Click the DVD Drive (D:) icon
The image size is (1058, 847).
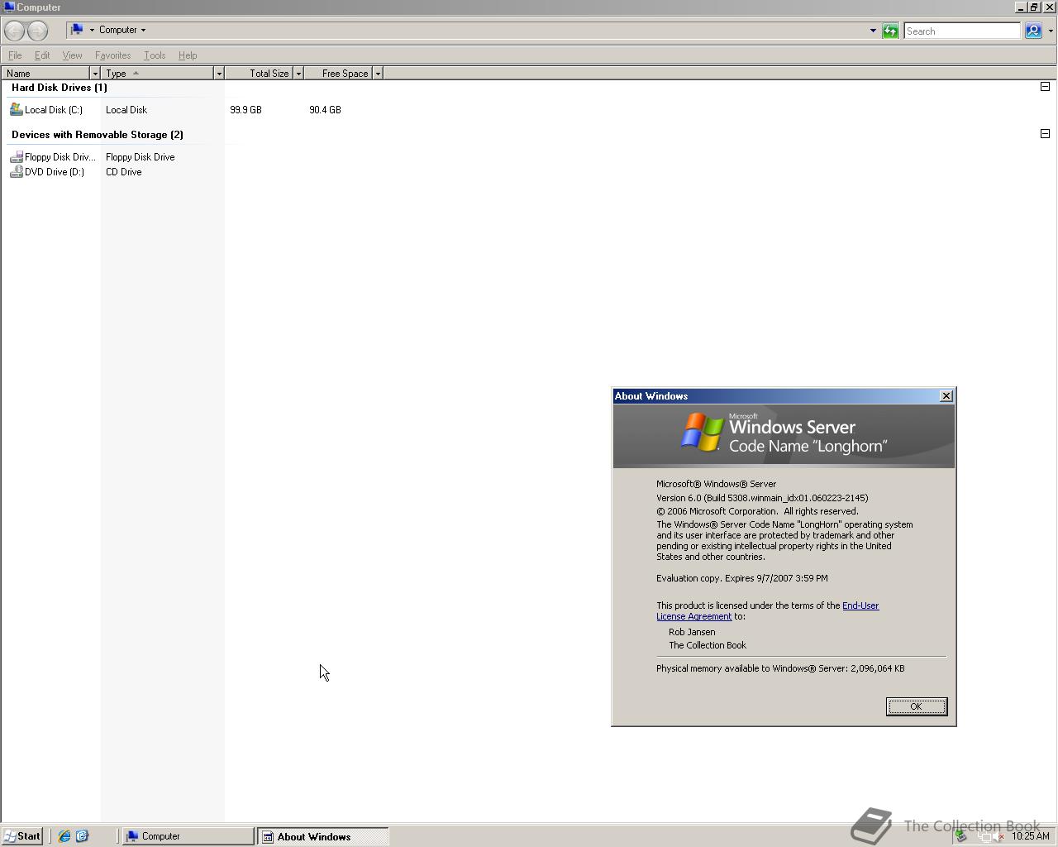(x=16, y=172)
